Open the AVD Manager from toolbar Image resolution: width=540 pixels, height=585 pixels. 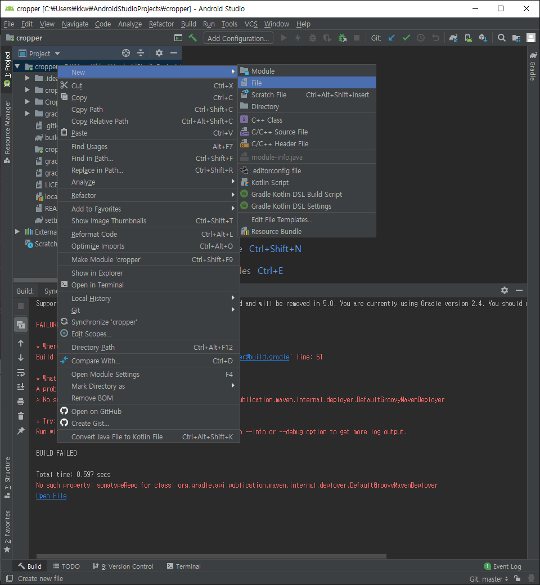pos(469,38)
